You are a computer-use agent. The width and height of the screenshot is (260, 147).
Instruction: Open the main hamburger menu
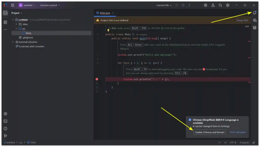tap(12, 5)
